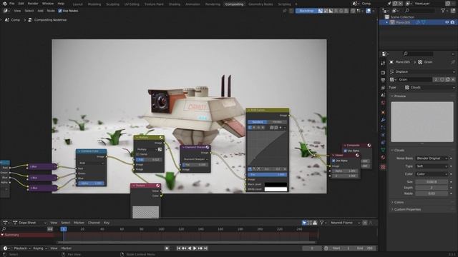
Task: Click the Nabla value field
Action: 432,193
